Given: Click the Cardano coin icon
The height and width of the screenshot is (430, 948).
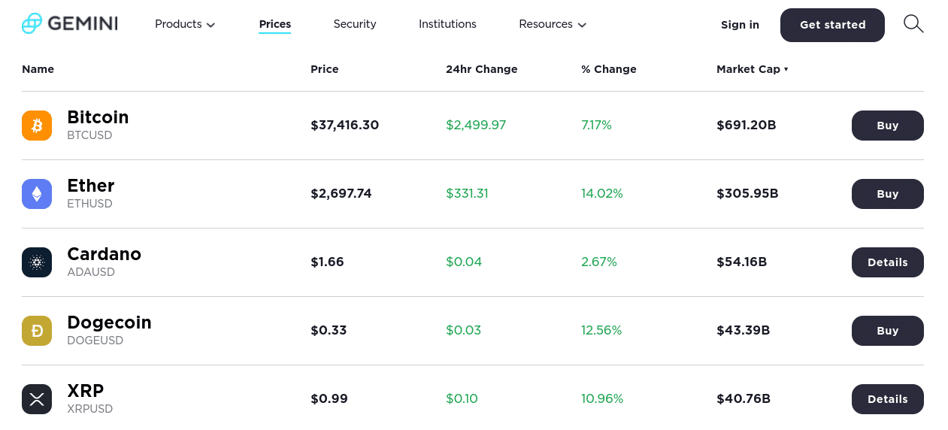Looking at the screenshot, I should (37, 262).
